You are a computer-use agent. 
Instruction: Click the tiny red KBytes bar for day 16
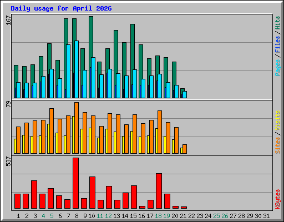142,207
